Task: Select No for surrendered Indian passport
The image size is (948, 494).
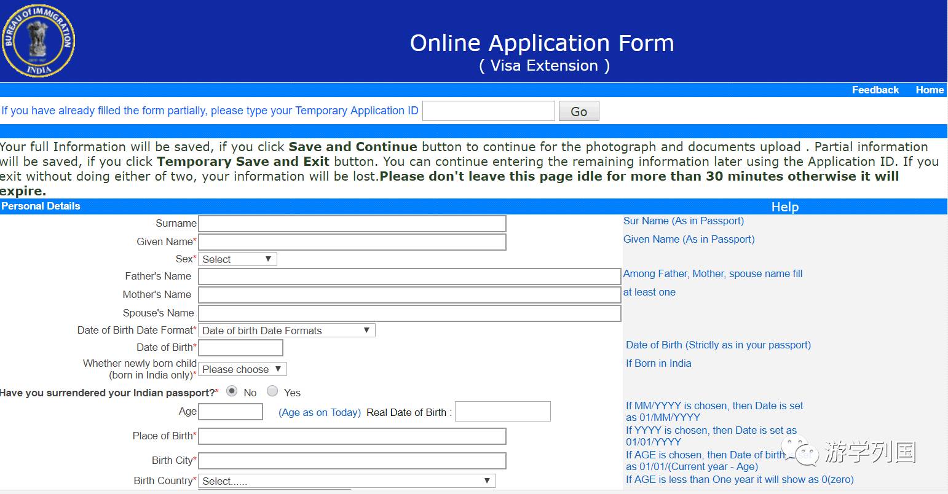Action: point(232,391)
